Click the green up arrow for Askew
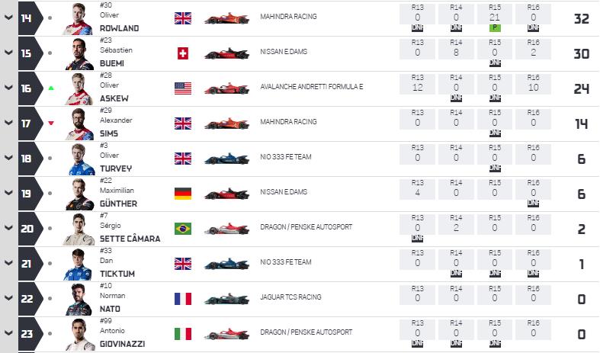The width and height of the screenshot is (600, 353). tap(51, 88)
